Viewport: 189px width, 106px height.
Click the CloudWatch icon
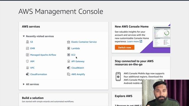coord(69,68)
